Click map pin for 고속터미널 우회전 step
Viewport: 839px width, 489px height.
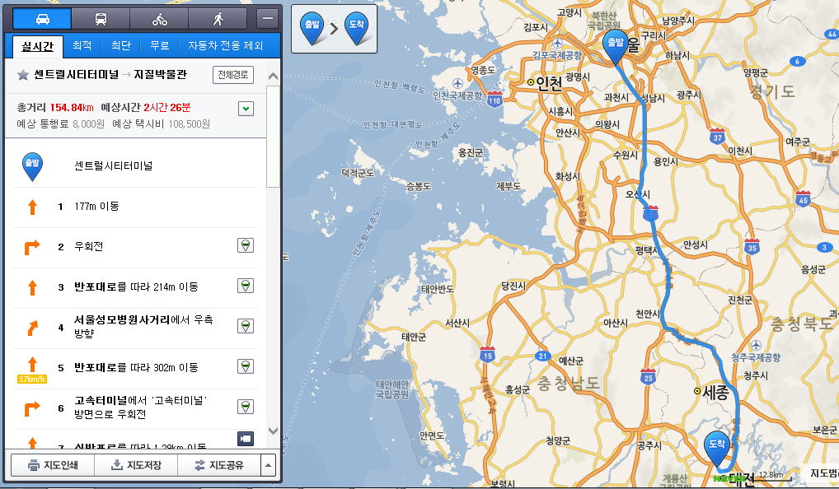pyautogui.click(x=246, y=407)
